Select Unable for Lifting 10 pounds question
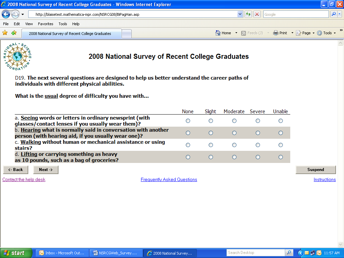 coord(281,157)
